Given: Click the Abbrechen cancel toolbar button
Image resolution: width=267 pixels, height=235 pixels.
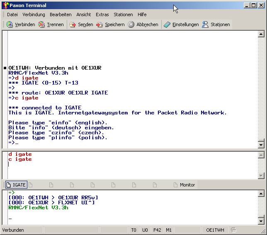Looking at the screenshot, I should (x=143, y=25).
